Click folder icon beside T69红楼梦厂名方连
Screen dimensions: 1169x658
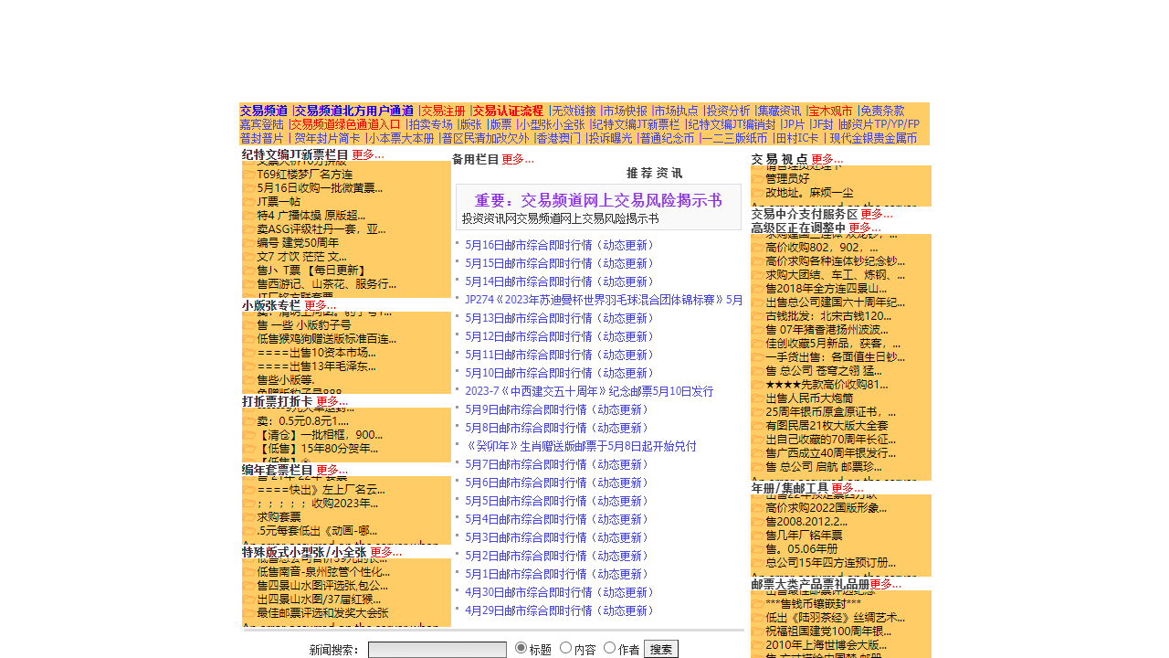[248, 174]
